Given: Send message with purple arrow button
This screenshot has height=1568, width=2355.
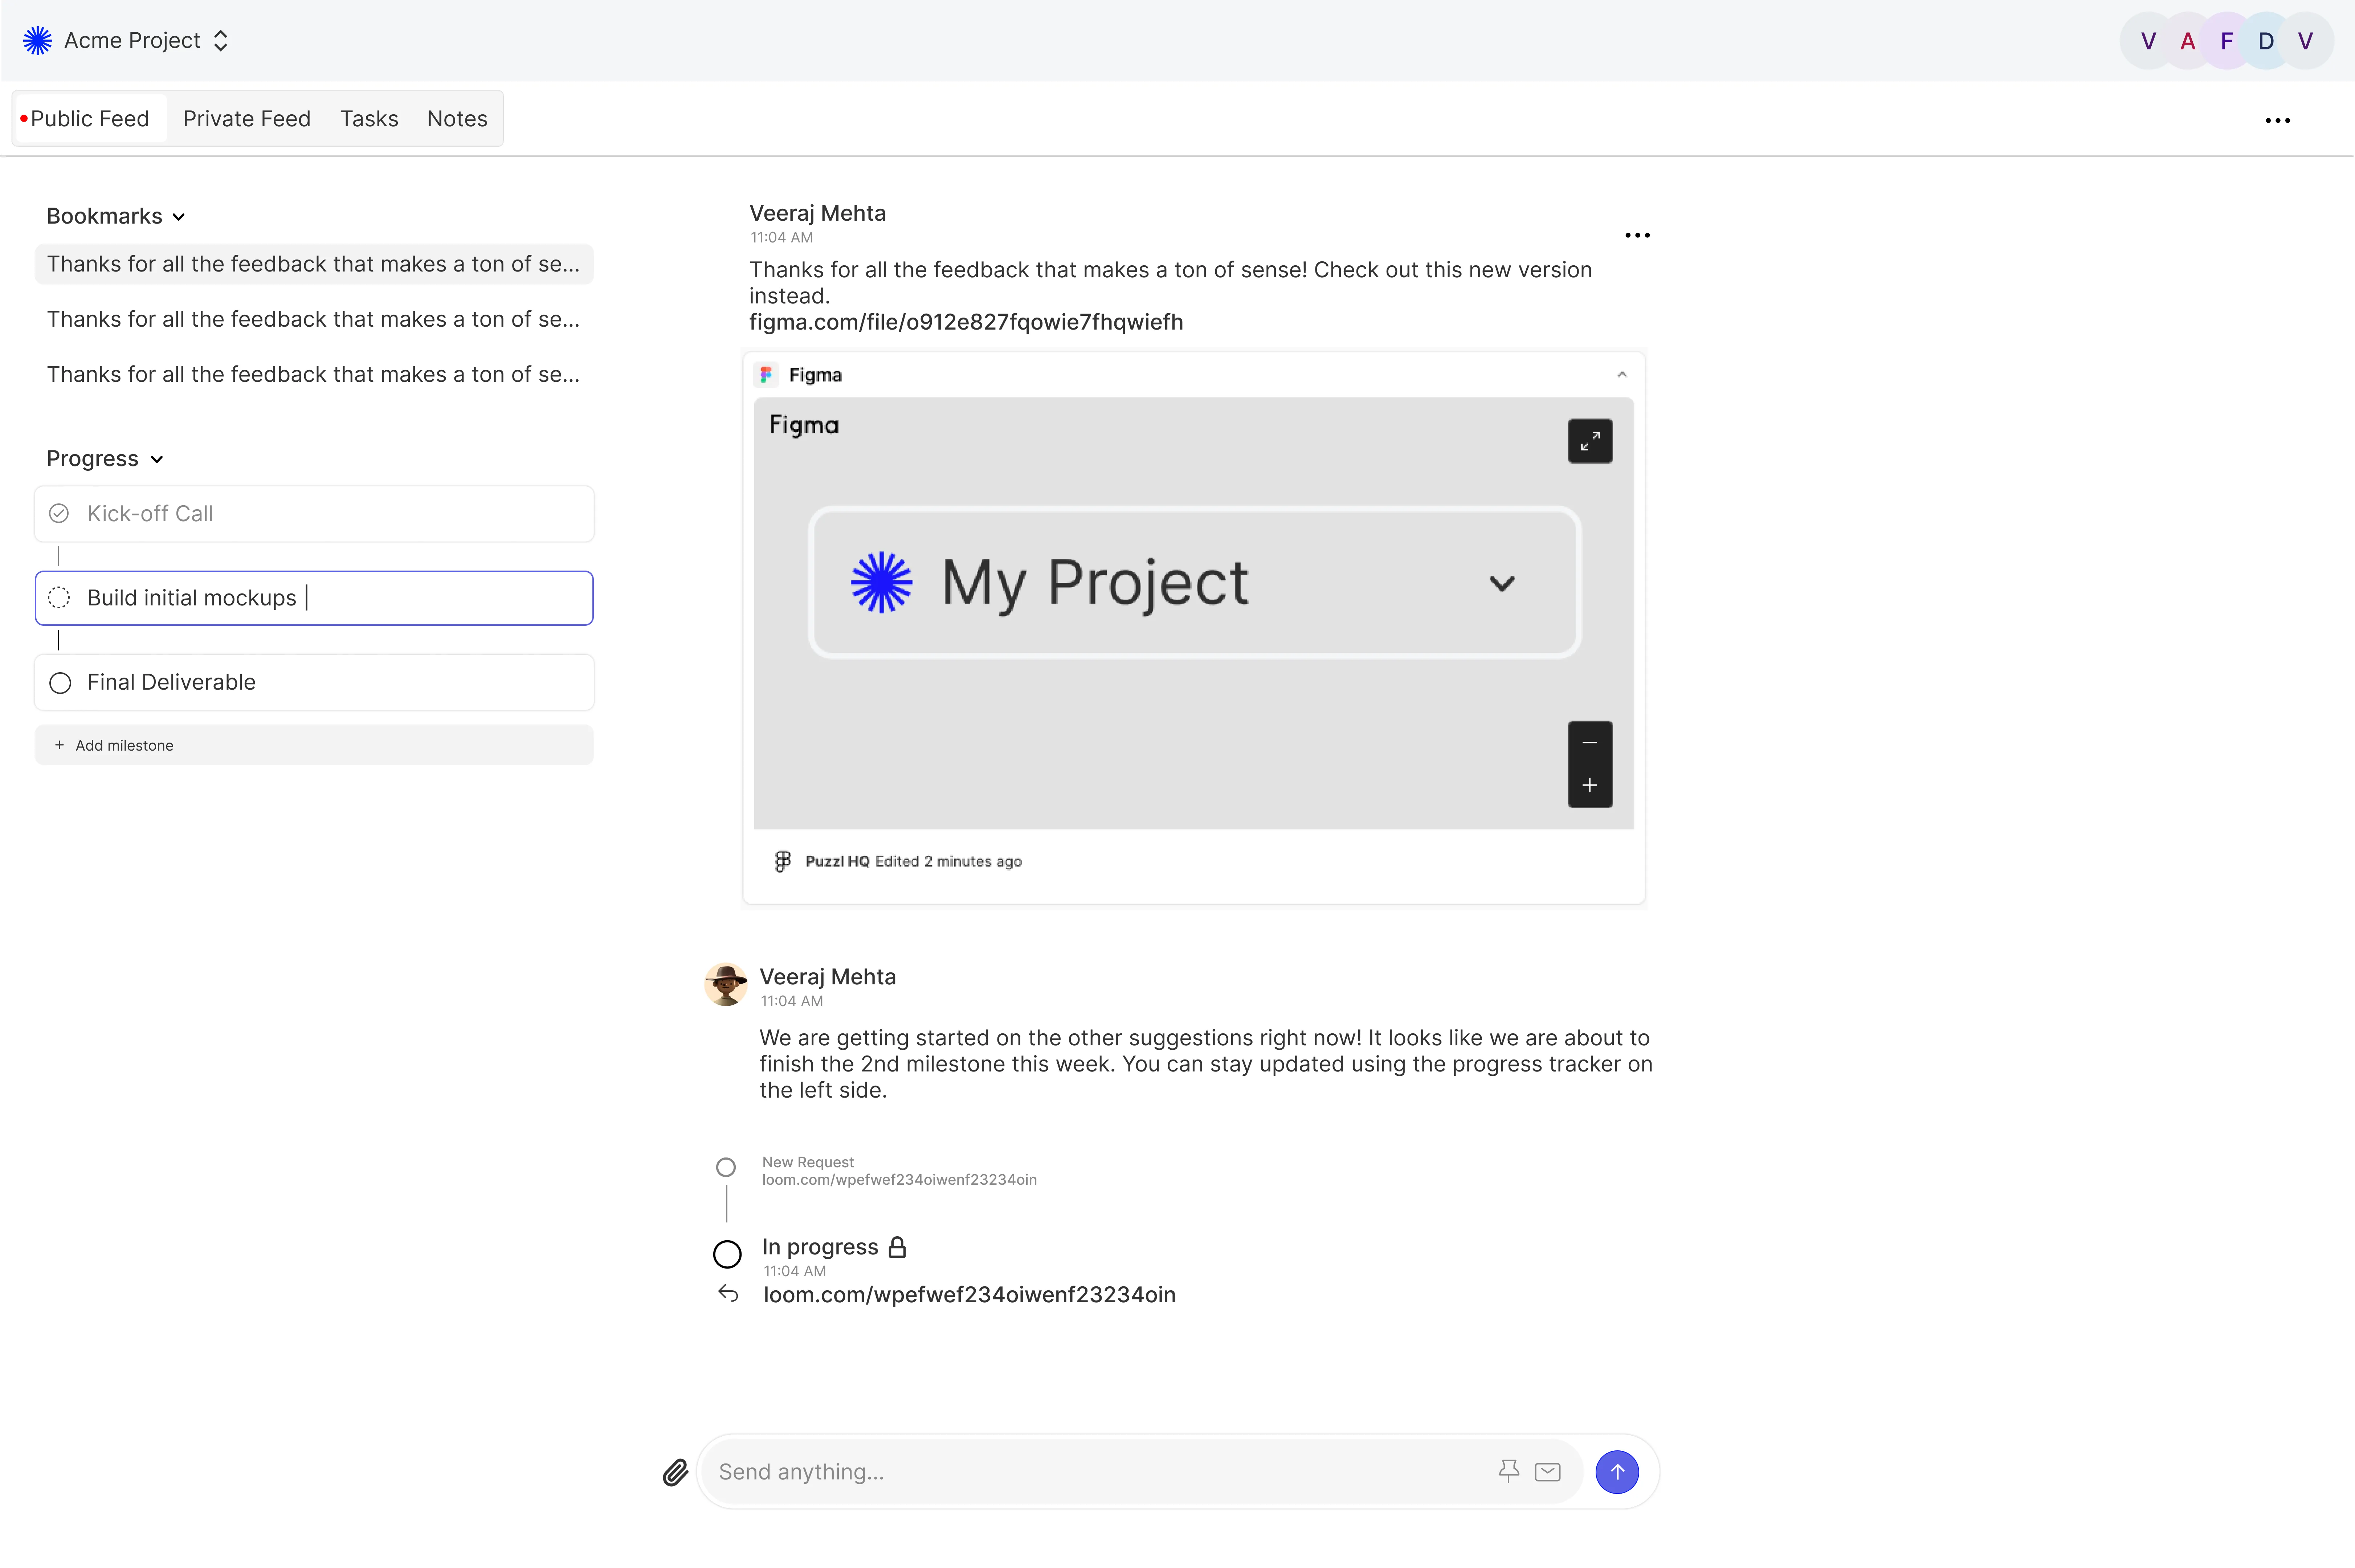Looking at the screenshot, I should tap(1617, 1472).
